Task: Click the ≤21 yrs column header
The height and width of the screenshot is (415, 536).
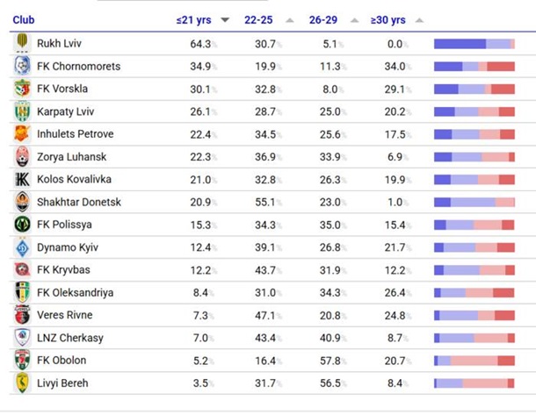Action: point(194,20)
